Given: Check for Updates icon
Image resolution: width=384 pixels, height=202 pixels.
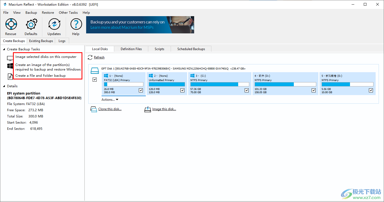Looking at the screenshot, I should point(54,24).
